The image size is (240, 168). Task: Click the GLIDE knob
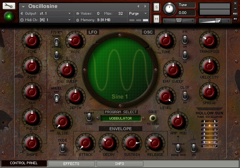coord(62,122)
